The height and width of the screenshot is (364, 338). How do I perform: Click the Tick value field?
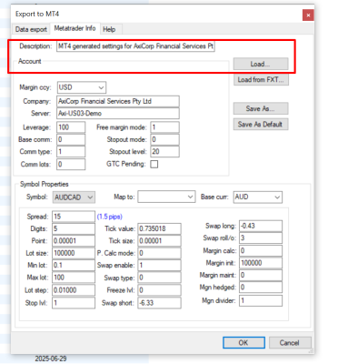[x=159, y=228]
